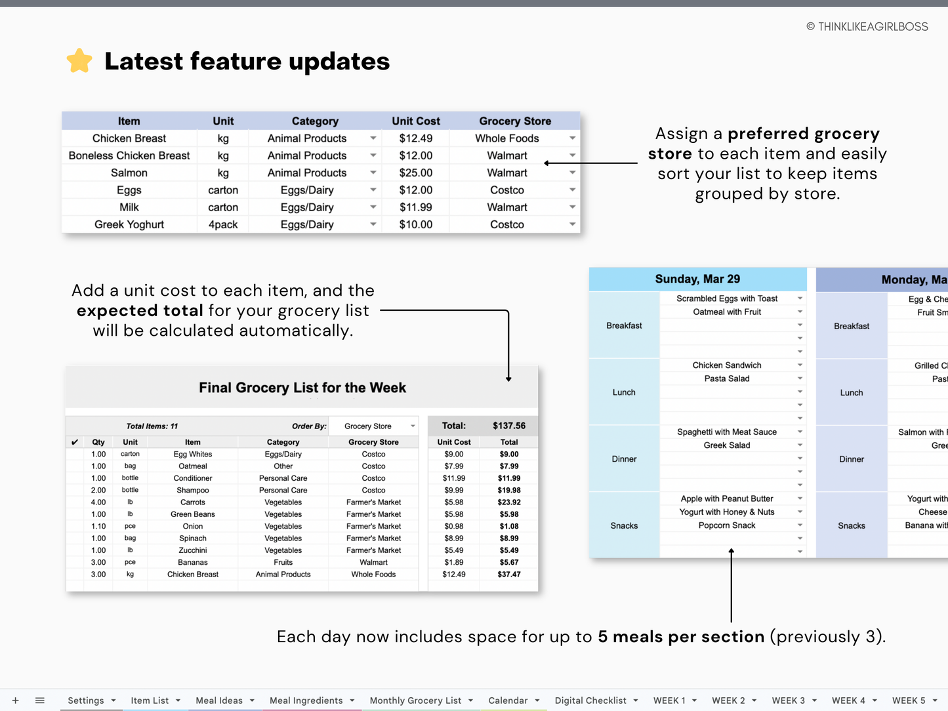948x711 pixels.
Task: Go to the WEEK 3 tab
Action: 788,701
